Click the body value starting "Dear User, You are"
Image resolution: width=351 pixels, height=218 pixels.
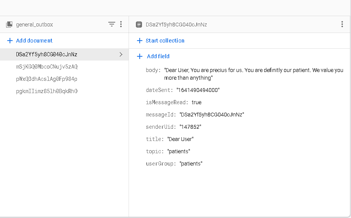254,74
